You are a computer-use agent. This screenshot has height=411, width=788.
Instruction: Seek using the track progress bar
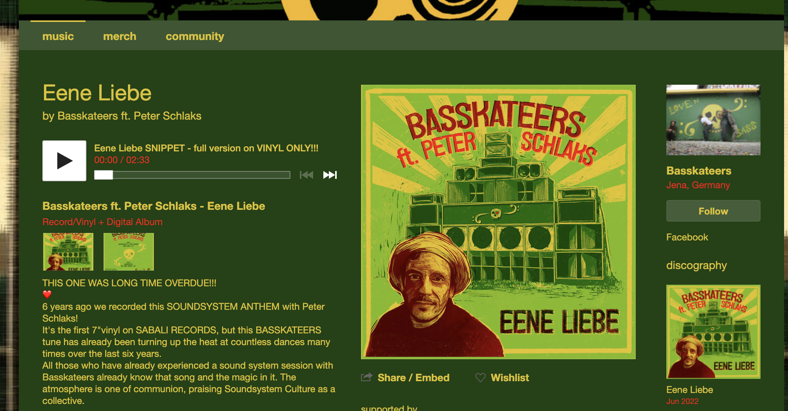(x=192, y=175)
